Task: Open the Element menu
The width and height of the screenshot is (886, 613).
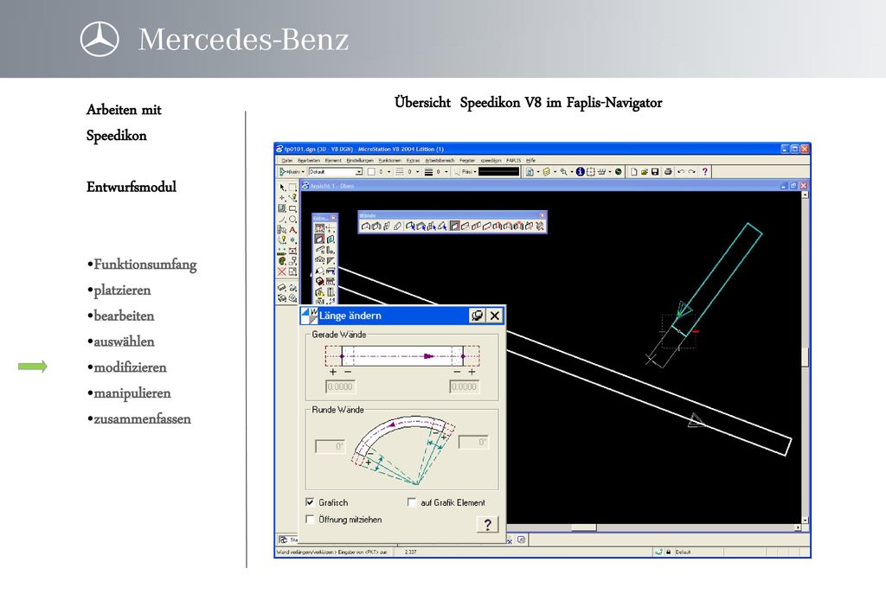Action: 333,160
